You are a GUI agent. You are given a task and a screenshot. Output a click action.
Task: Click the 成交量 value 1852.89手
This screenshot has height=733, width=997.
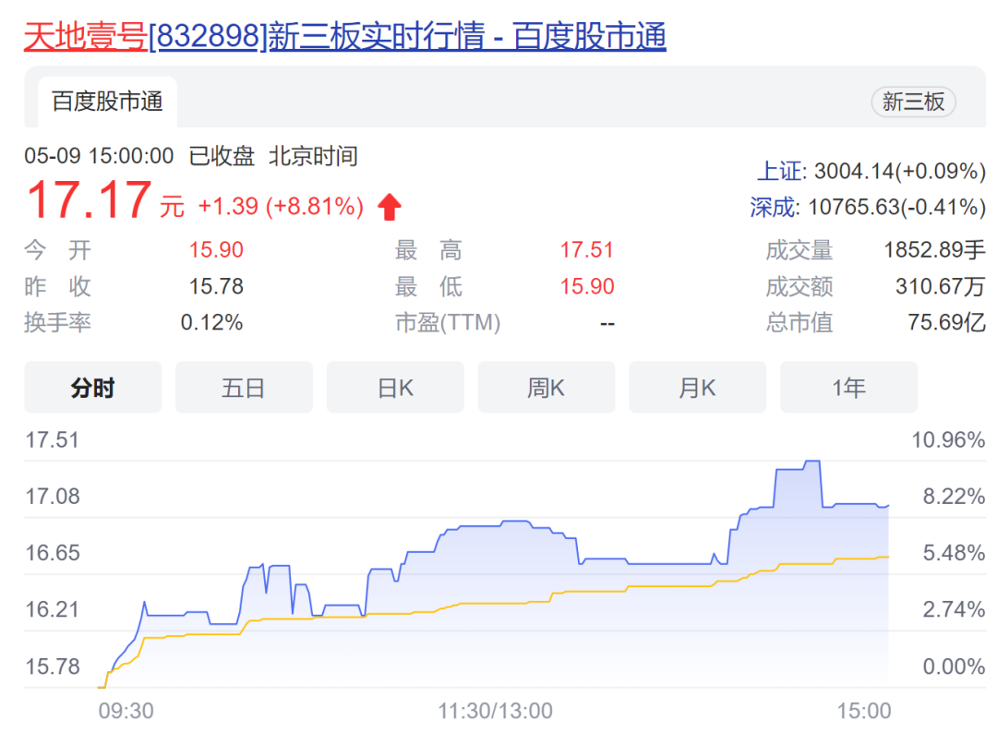coord(934,250)
